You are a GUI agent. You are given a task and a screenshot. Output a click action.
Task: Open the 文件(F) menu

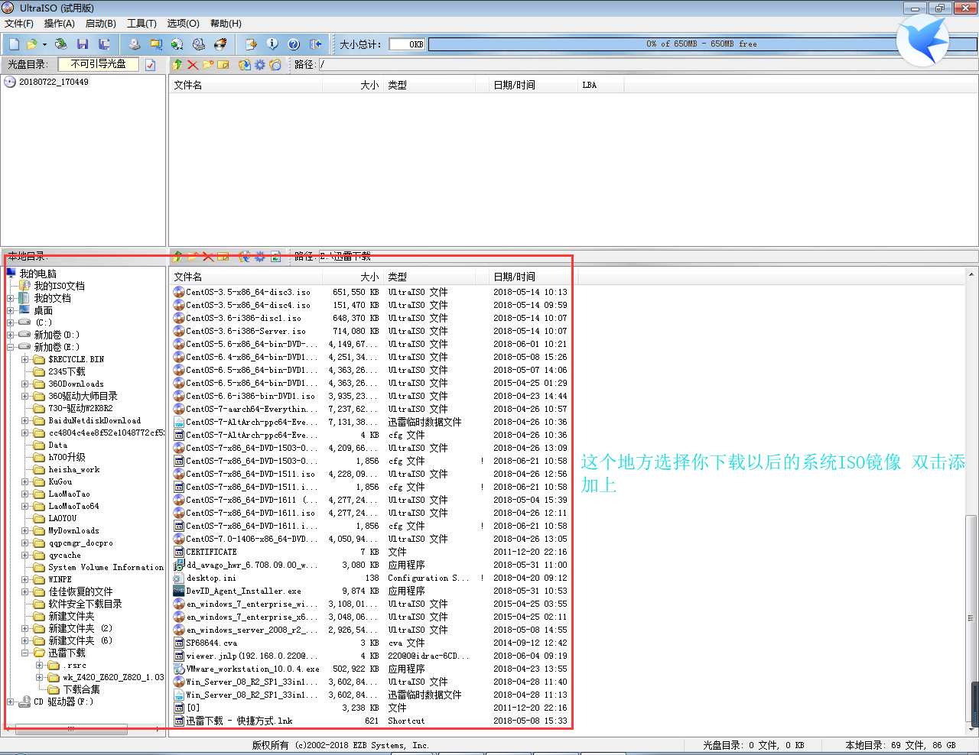(19, 24)
